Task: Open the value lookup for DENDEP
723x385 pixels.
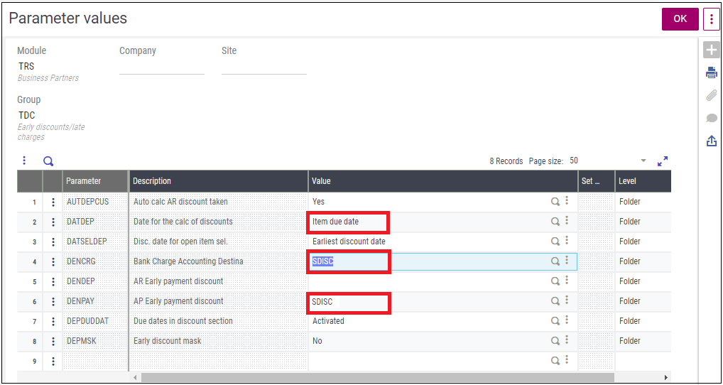Action: (x=555, y=281)
